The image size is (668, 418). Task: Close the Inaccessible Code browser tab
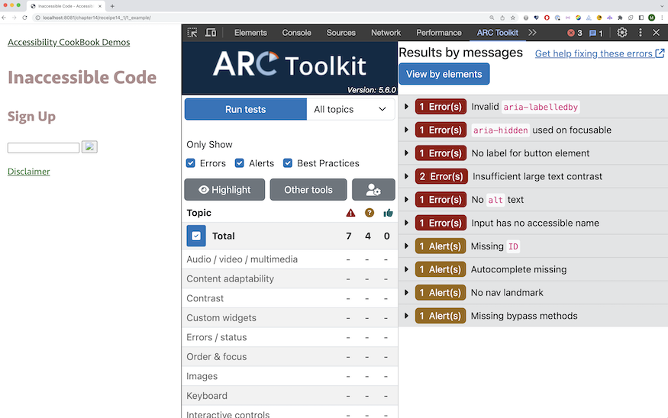coord(100,6)
